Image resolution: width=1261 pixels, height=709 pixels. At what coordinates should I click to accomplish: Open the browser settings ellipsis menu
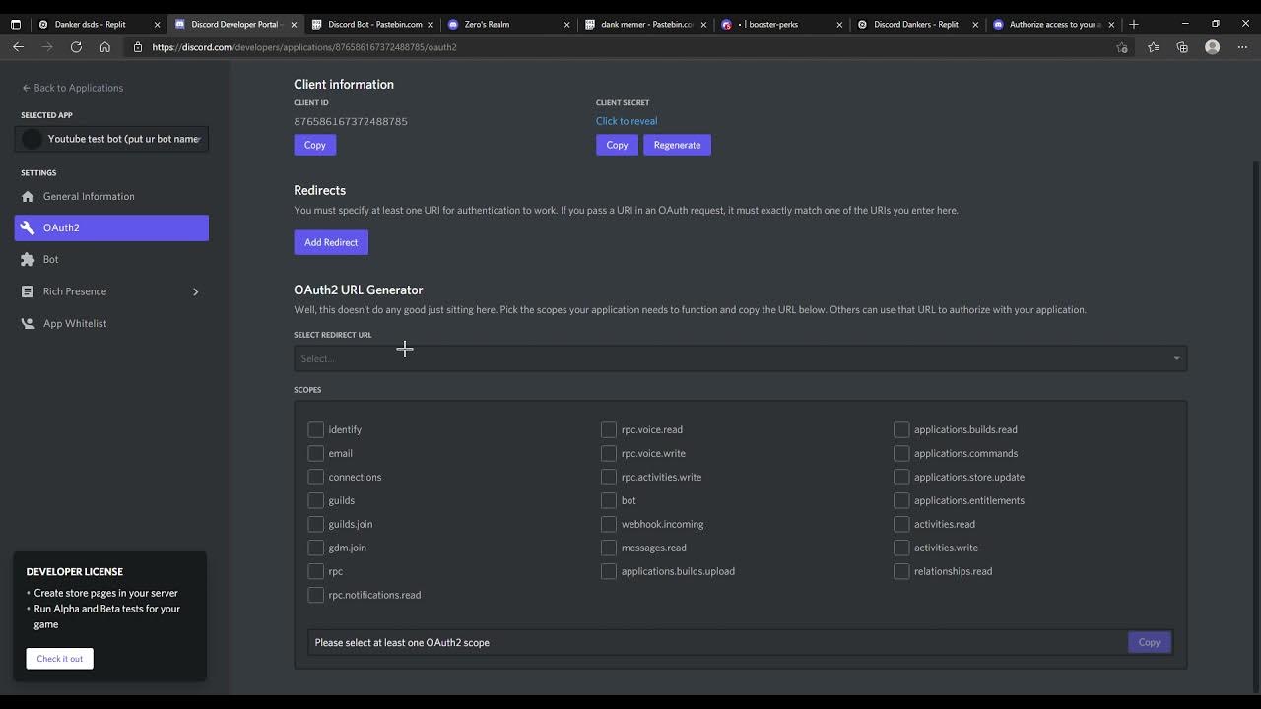click(1242, 47)
